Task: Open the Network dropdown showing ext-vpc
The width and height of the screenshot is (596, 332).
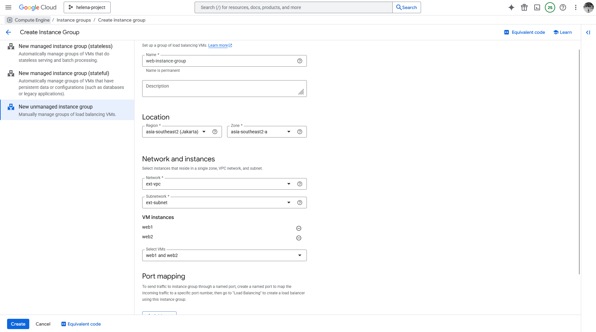Action: click(x=219, y=184)
